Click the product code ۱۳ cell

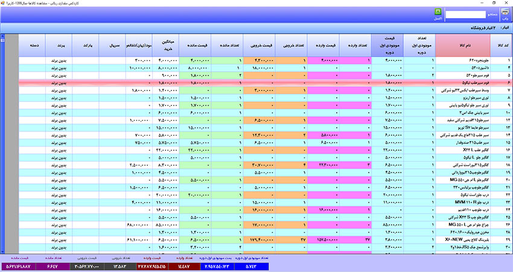[500, 127]
